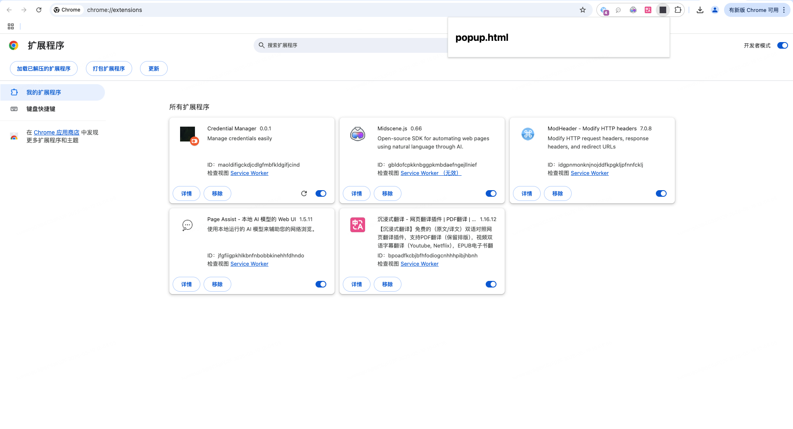
Task: Open the Chrome 应用商店 link
Action: tap(57, 132)
